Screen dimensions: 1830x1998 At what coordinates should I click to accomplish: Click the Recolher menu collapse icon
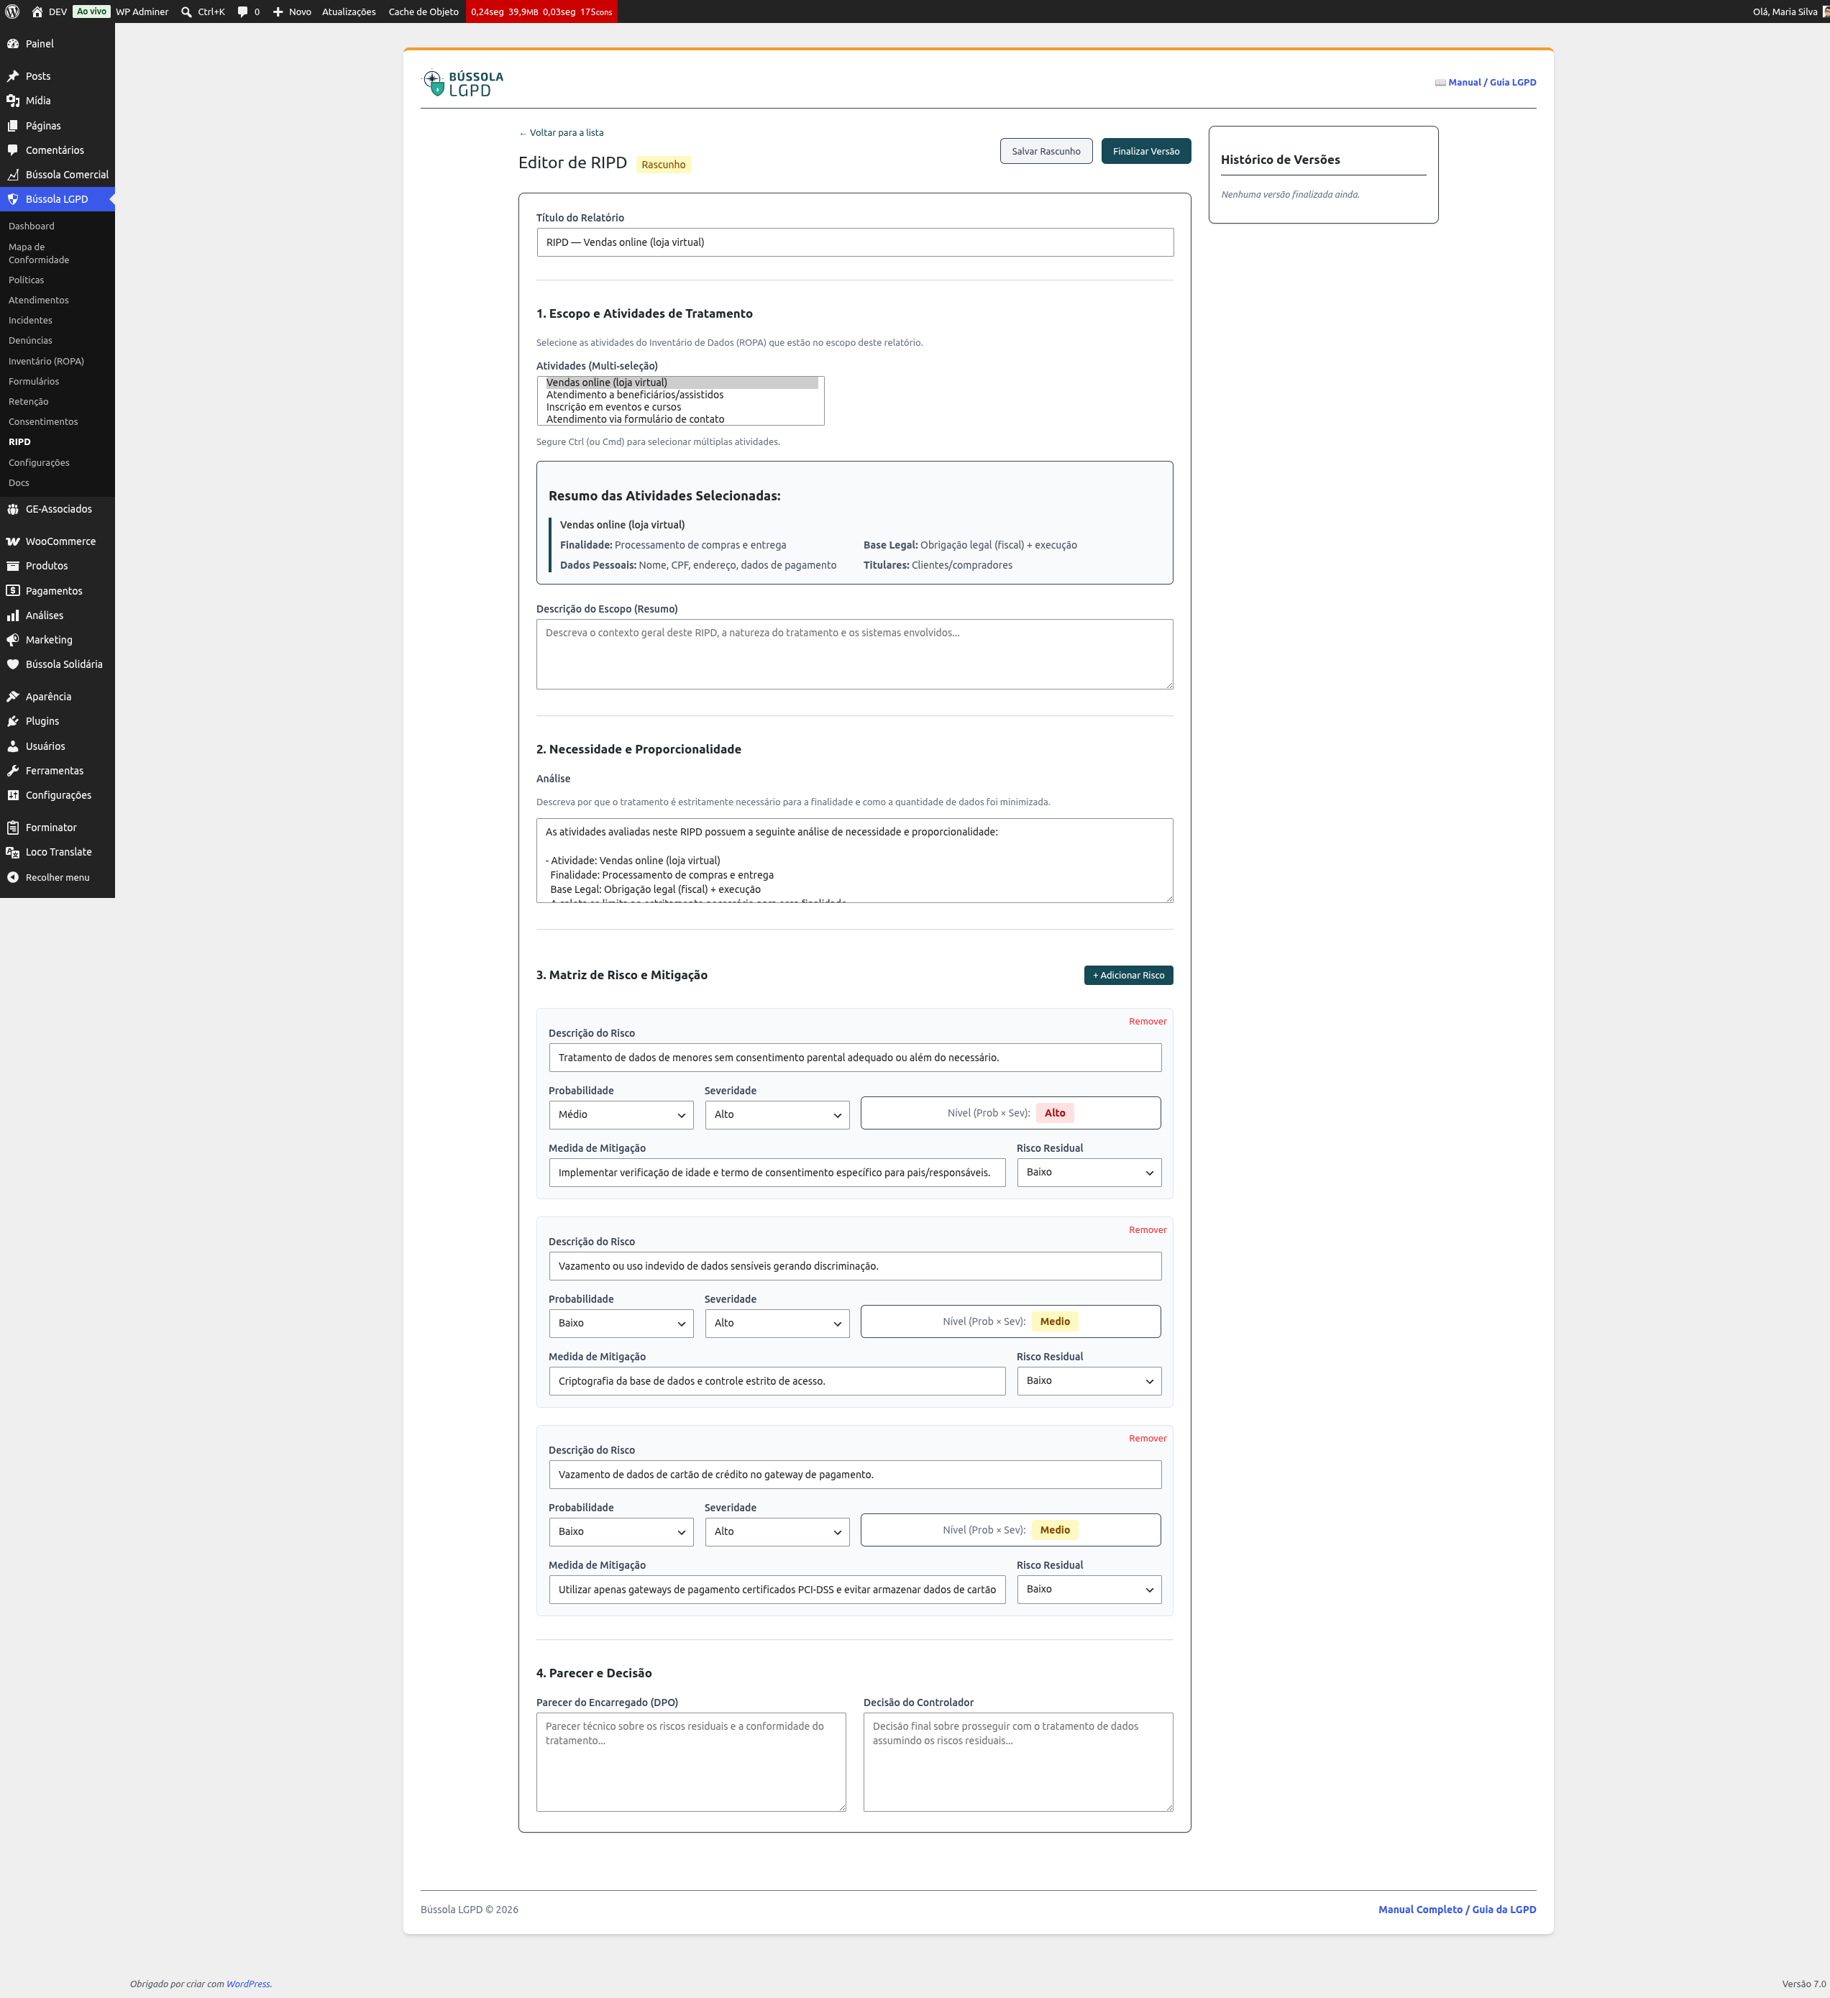(13, 877)
